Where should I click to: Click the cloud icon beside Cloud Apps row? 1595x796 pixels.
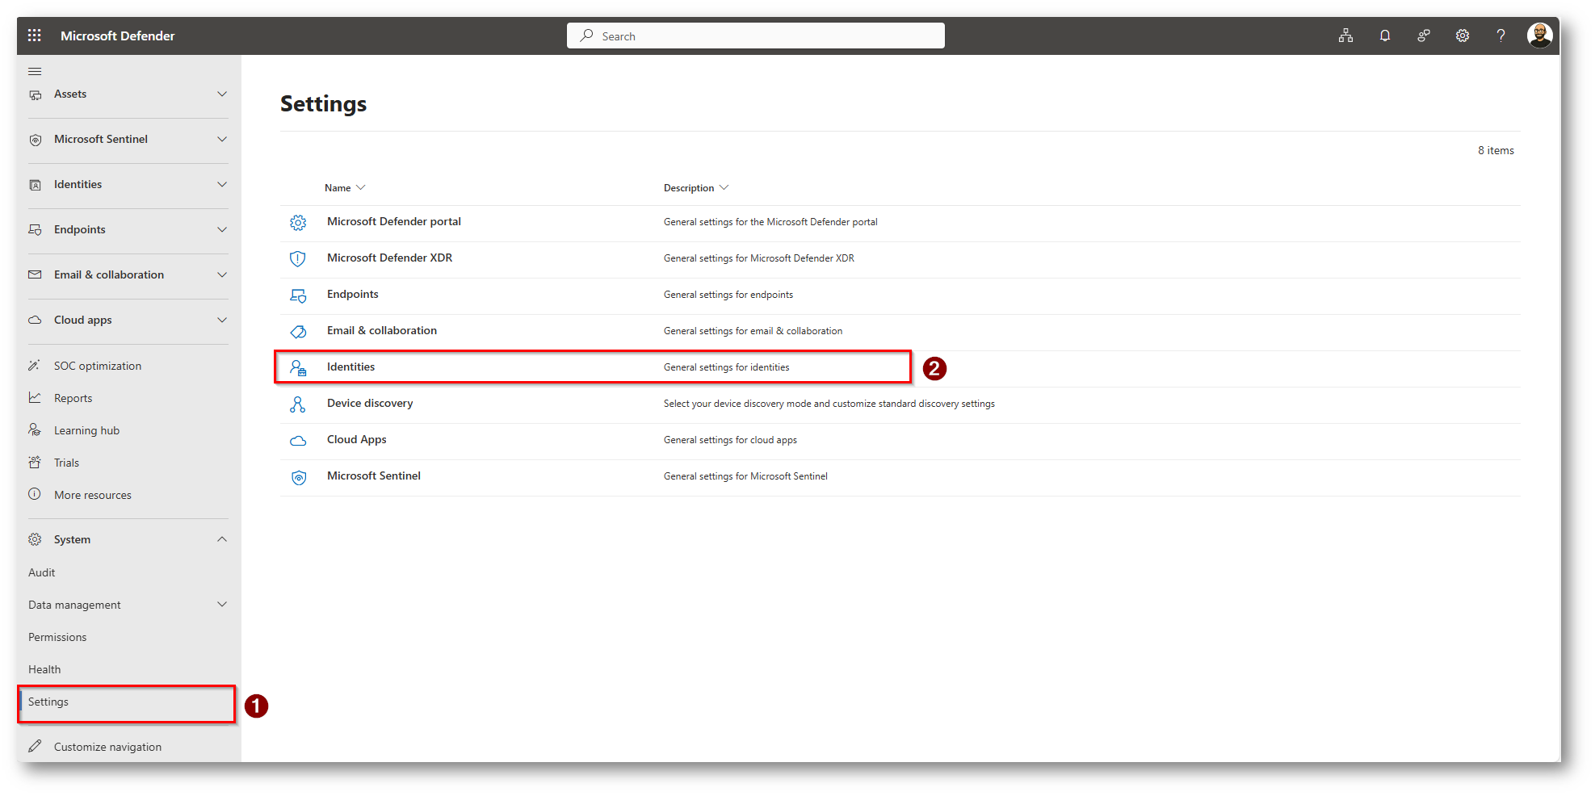pos(298,441)
